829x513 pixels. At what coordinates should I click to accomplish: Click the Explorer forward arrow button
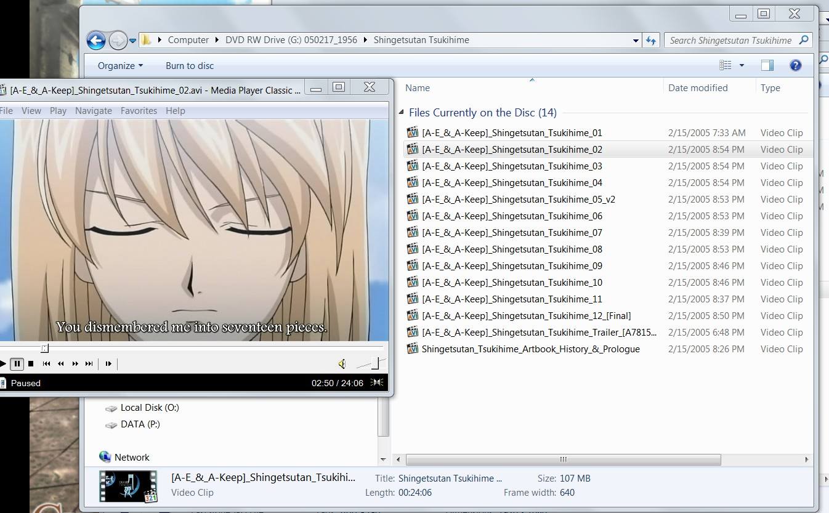pos(118,41)
